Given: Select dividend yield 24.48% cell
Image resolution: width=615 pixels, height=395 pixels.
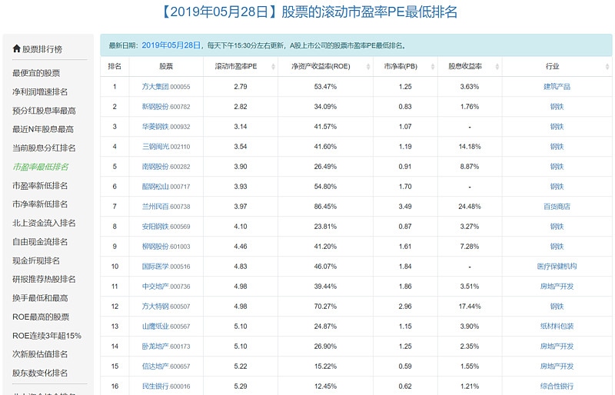Looking at the screenshot, I should 470,206.
